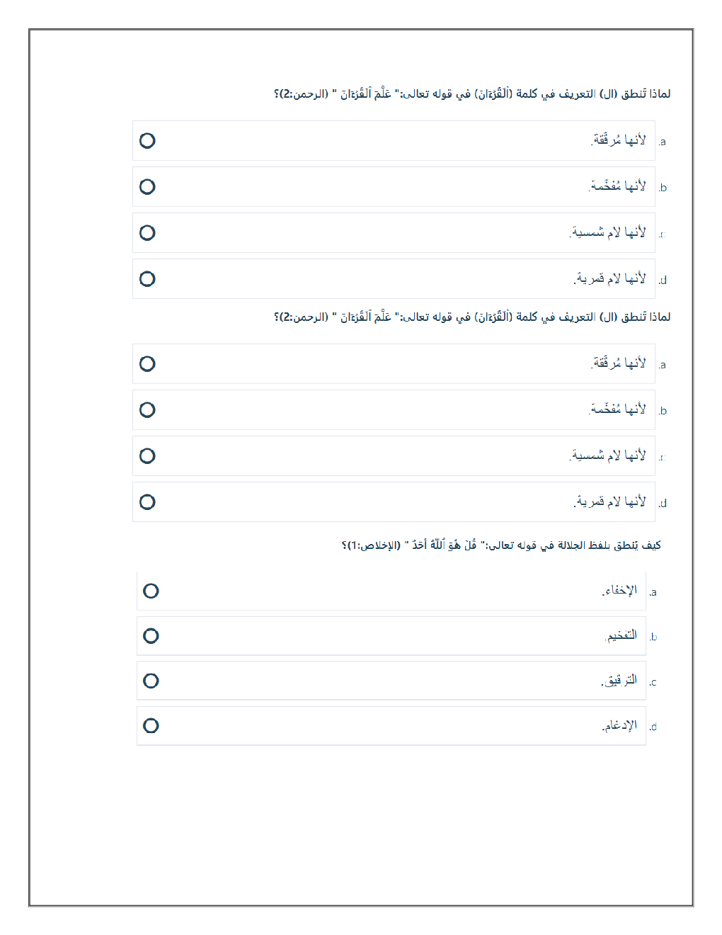
Task: Select radio for 'لأنها مُرقّقة' in second question
Action: [x=147, y=364]
